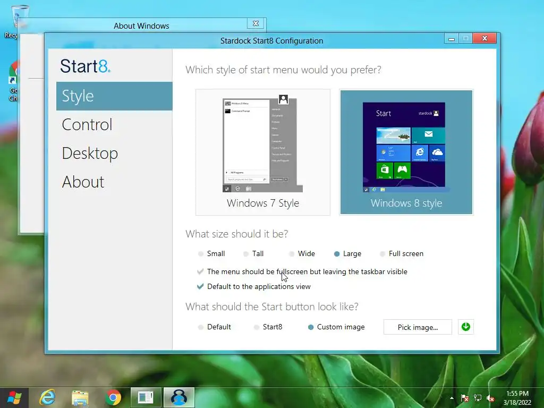The image size is (544, 408).
Task: Select Start8 start button look
Action: coord(268,327)
